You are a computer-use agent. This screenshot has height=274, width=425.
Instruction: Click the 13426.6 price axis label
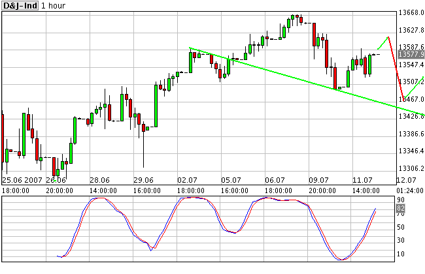click(411, 116)
